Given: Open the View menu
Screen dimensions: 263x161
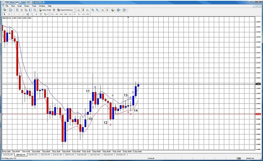Looking at the screenshot, I should click(x=13, y=6).
